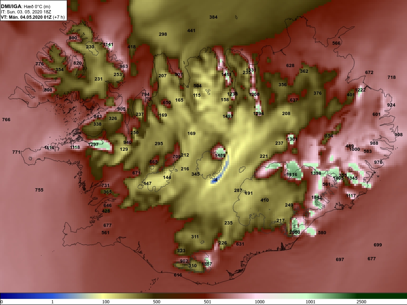Click the map value '504'
This screenshot has width=407, height=305.
197,86
